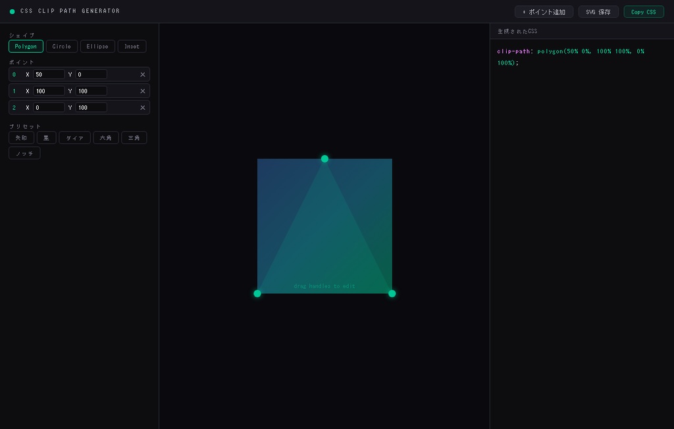The width and height of the screenshot is (674, 429).
Task: Focus the Y field of point 2
Action: coord(91,107)
